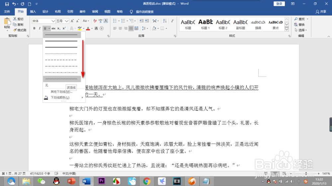Apply the 标题 1 style

[x=206, y=24]
